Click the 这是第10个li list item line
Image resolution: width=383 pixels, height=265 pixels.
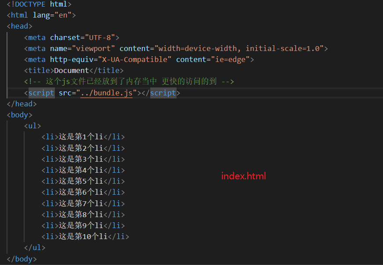[85, 236]
